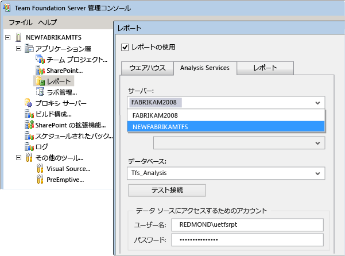Screen dimensions: 345x256
Task: Select the プロキシ サーバー tree item
Action: pos(61,103)
